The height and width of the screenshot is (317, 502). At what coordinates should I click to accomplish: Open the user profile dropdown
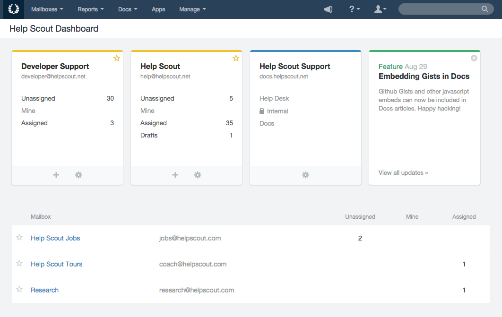(x=380, y=9)
